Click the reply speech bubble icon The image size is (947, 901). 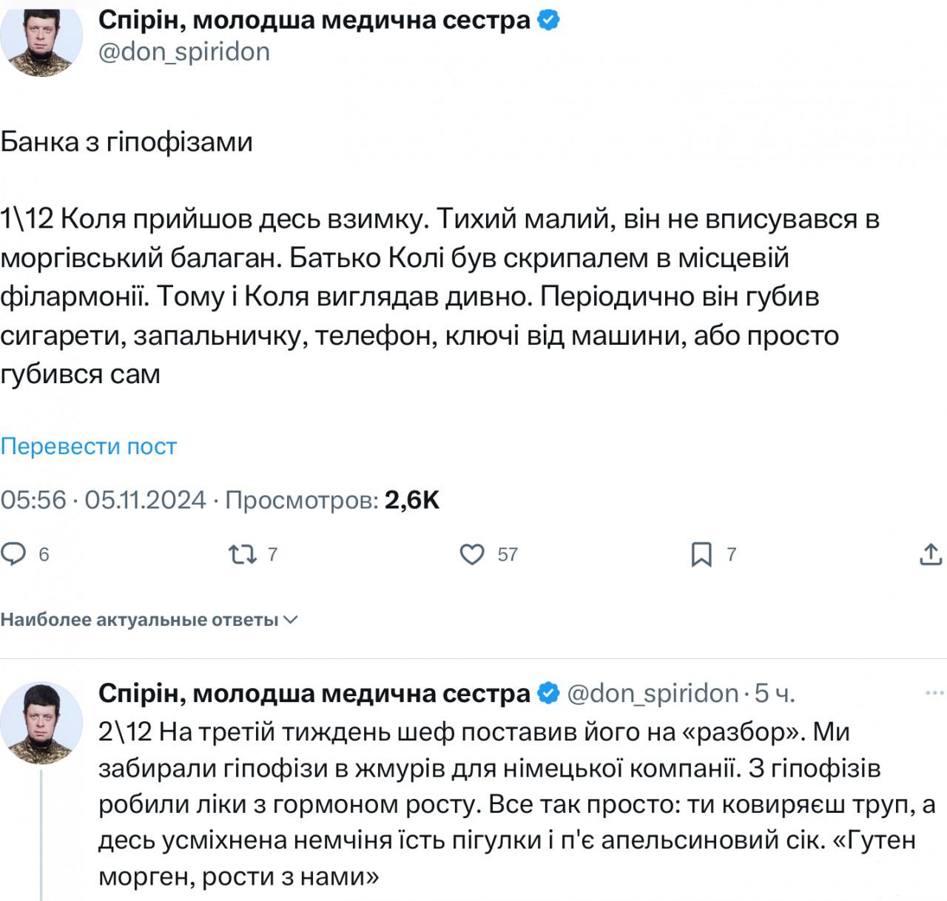coord(14,554)
